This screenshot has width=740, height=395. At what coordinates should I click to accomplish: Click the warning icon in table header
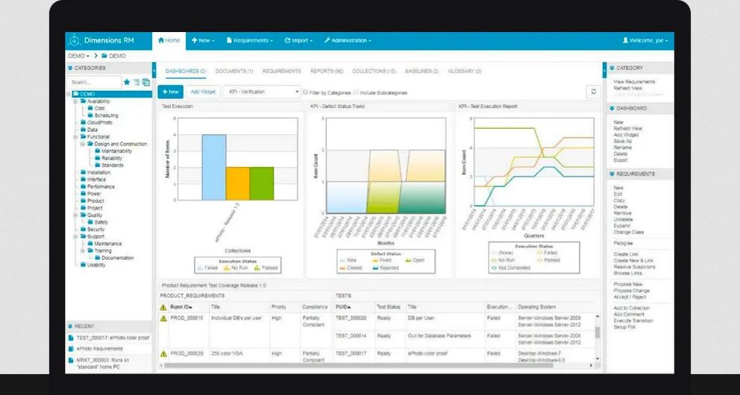click(x=163, y=307)
